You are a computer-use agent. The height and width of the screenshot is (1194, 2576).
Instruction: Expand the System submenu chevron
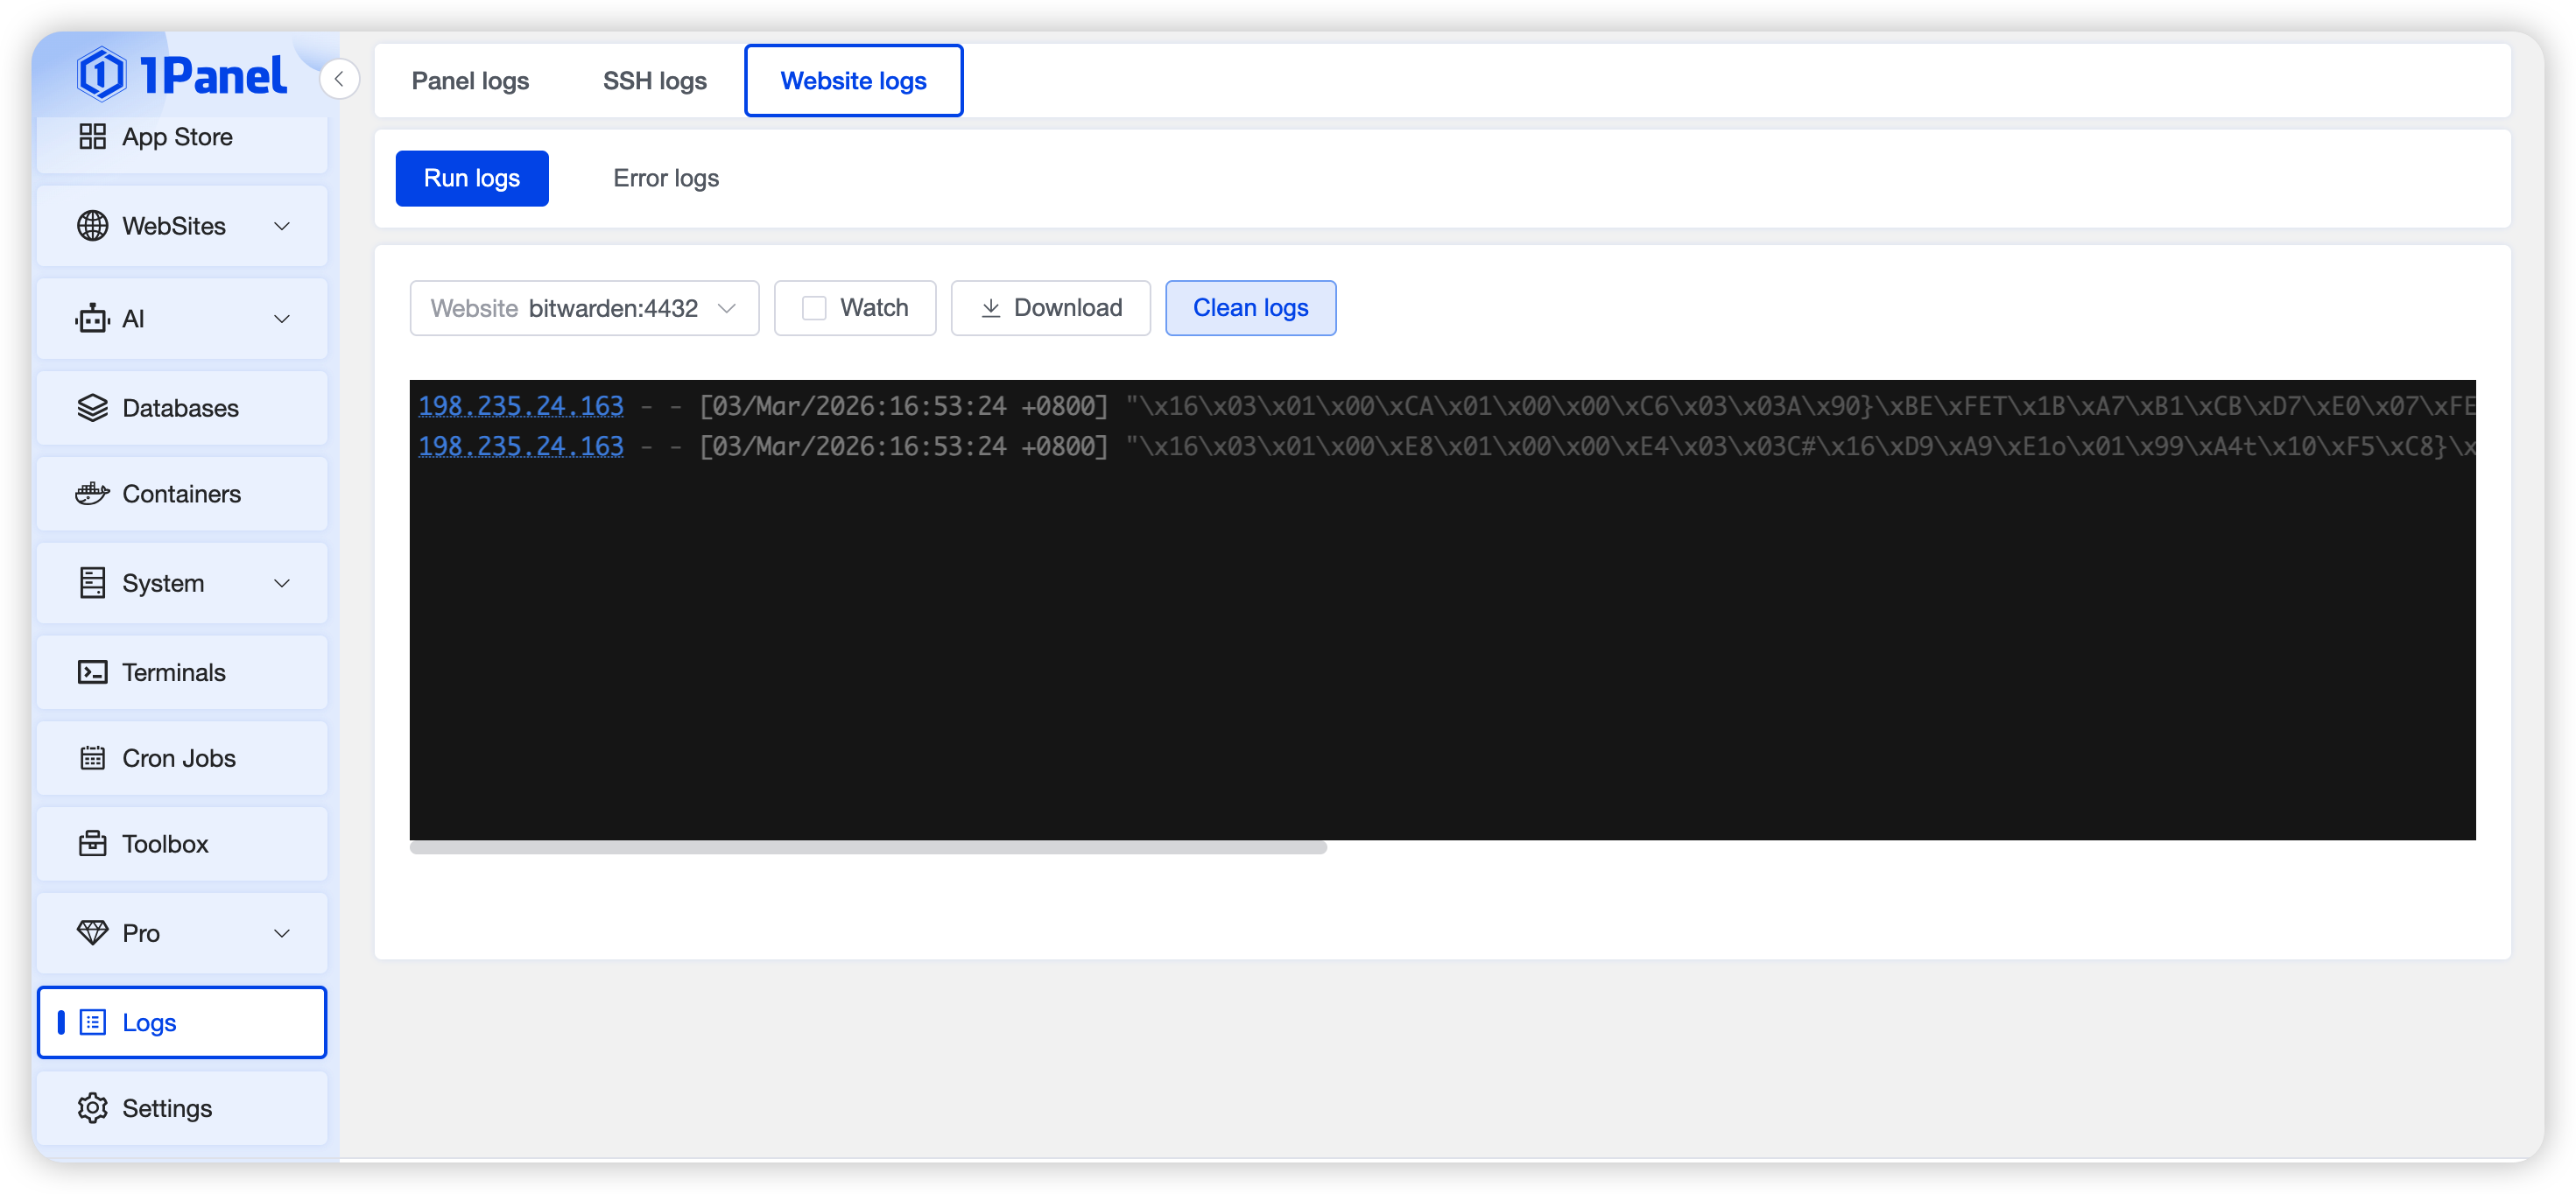pyautogui.click(x=282, y=583)
